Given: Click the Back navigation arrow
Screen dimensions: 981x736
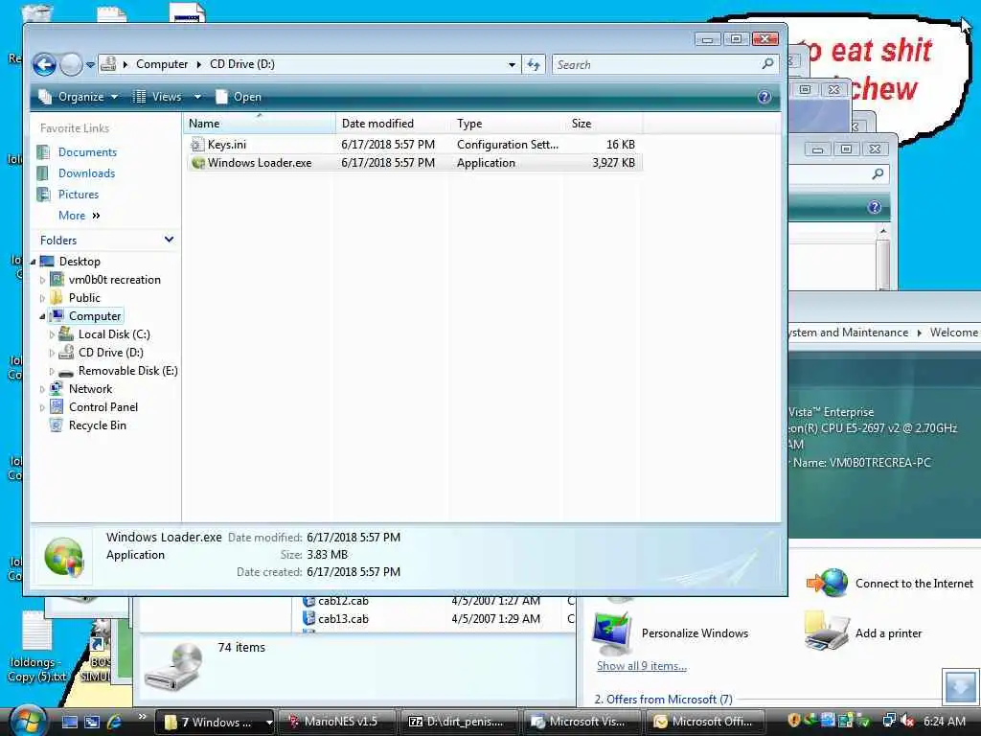Looking at the screenshot, I should pos(44,64).
